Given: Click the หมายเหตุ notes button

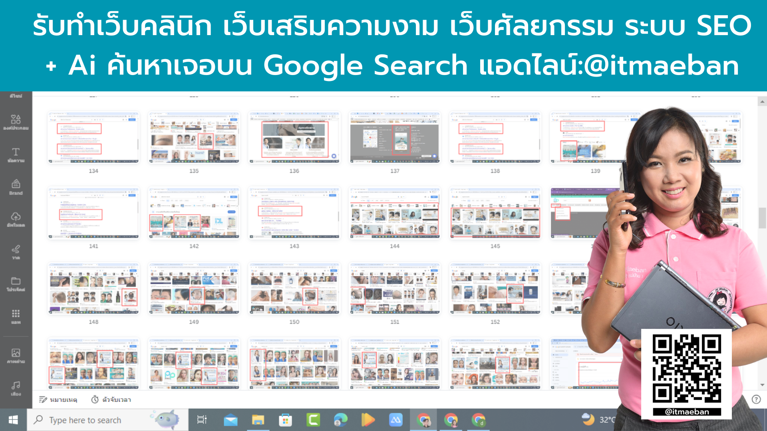Looking at the screenshot, I should (58, 399).
